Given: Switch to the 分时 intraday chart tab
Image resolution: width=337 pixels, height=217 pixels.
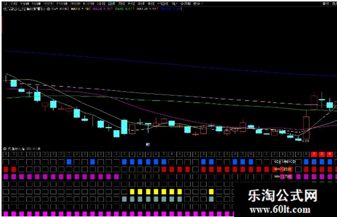Looking at the screenshot, I should tap(14, 4).
